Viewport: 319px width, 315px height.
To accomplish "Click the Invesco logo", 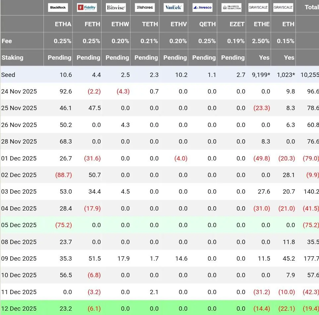I will (x=202, y=8).
